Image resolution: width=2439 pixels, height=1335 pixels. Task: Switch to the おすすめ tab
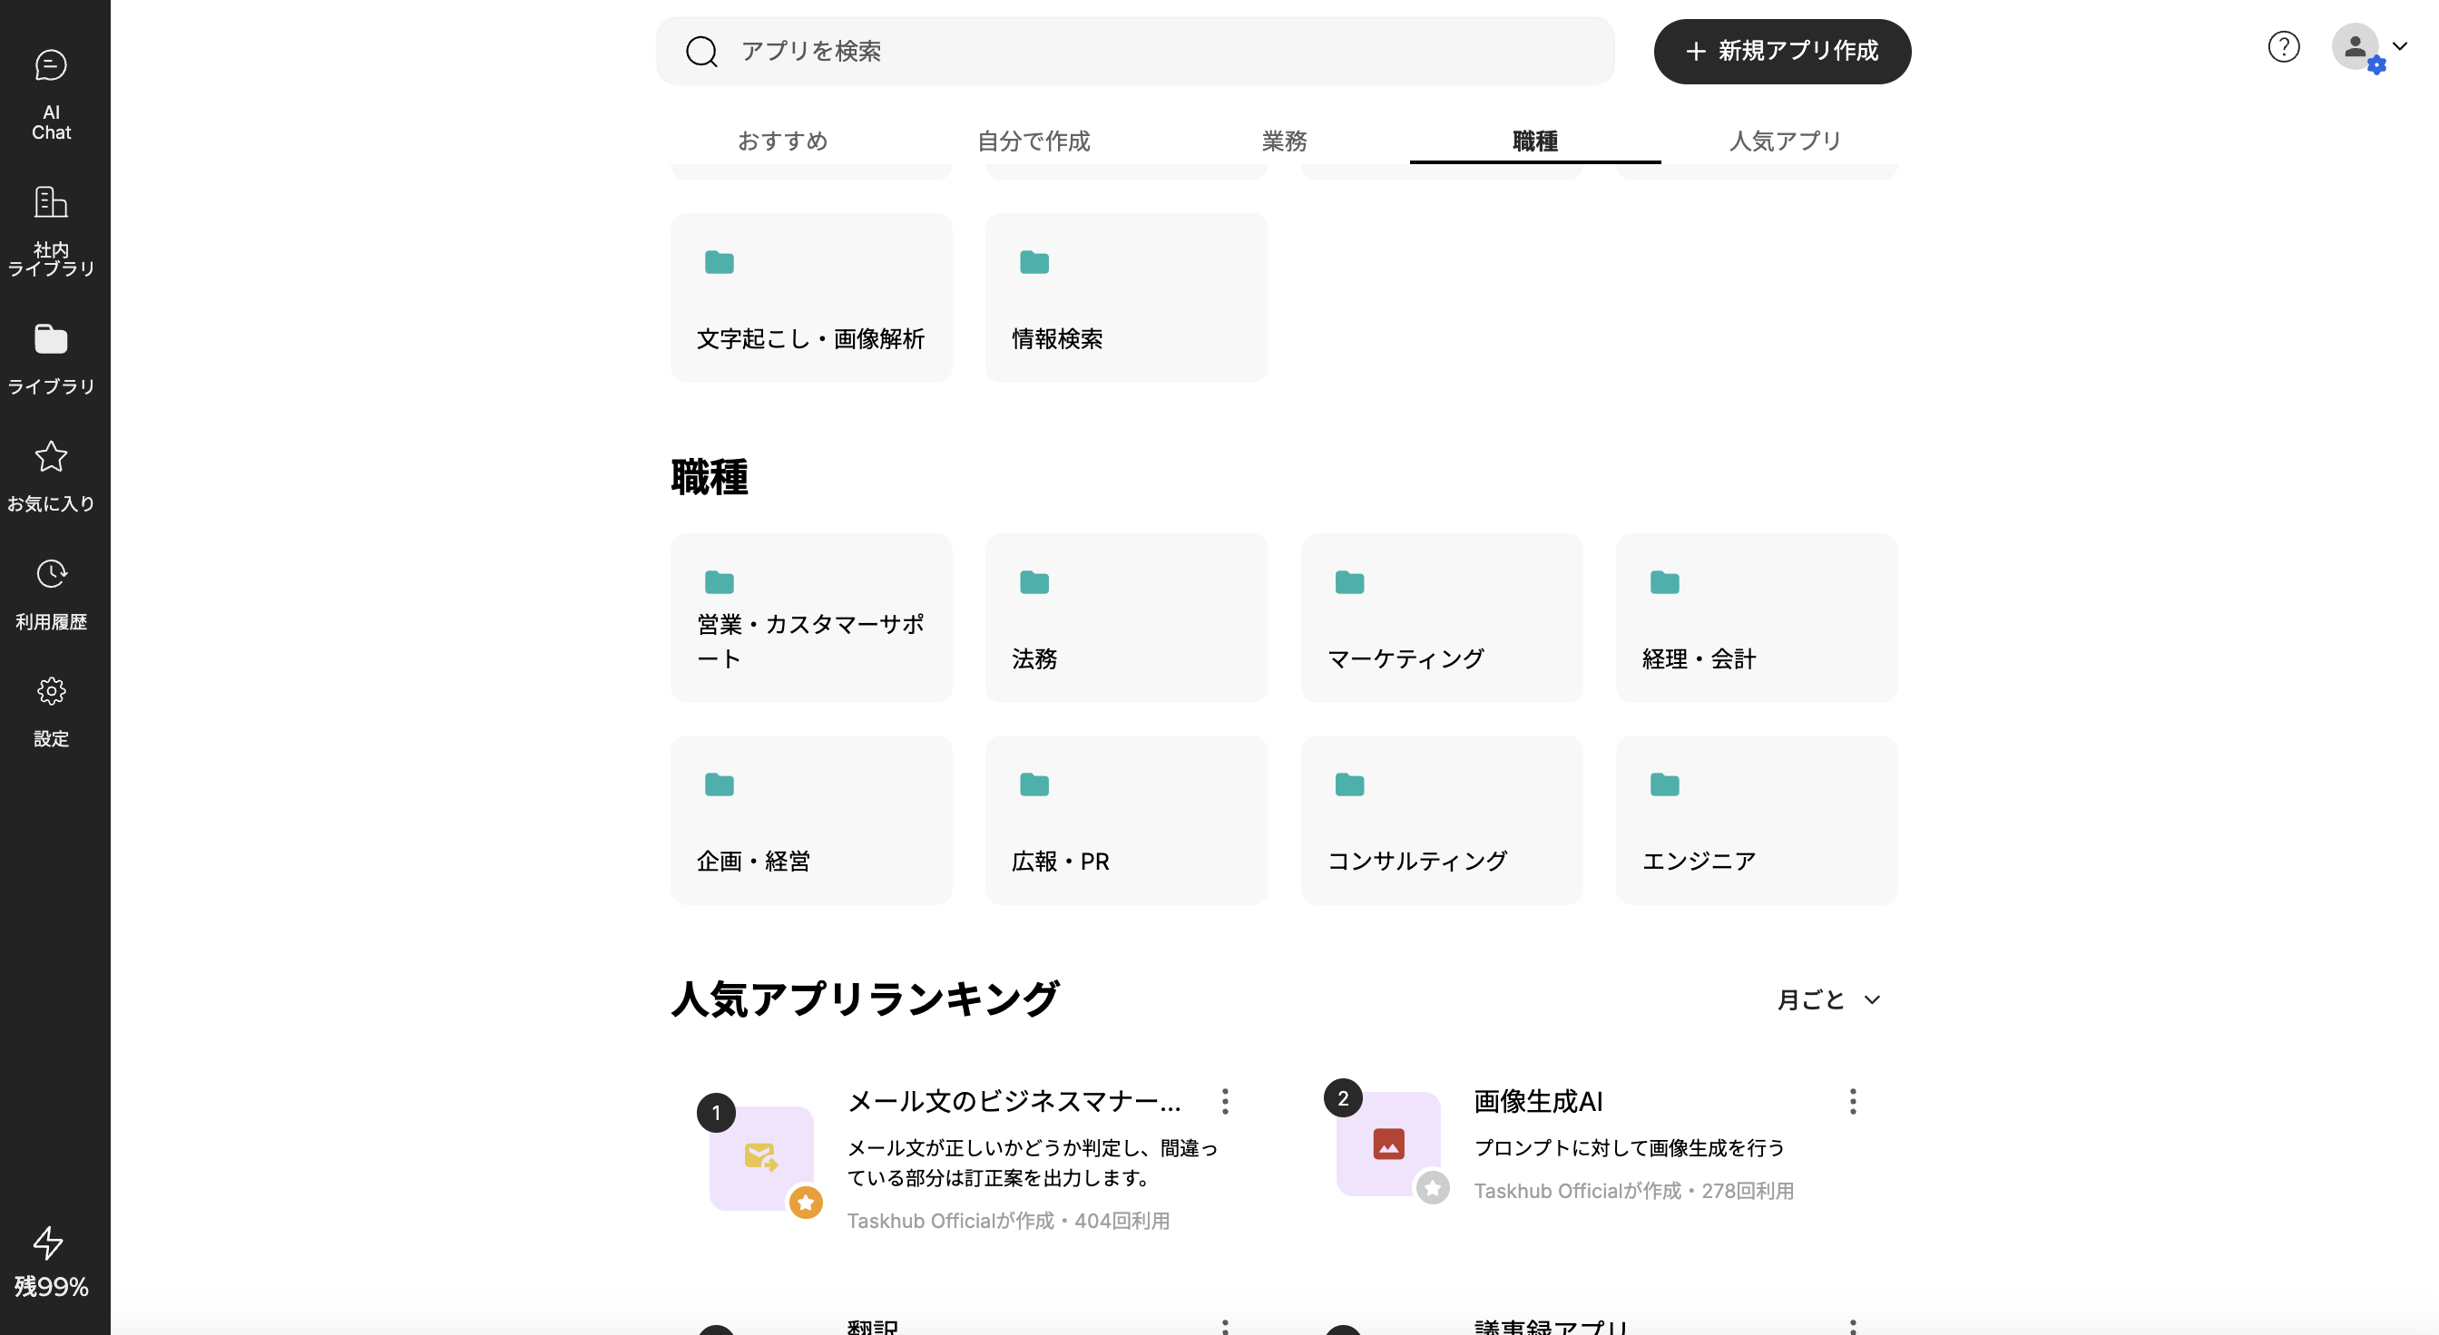(782, 141)
